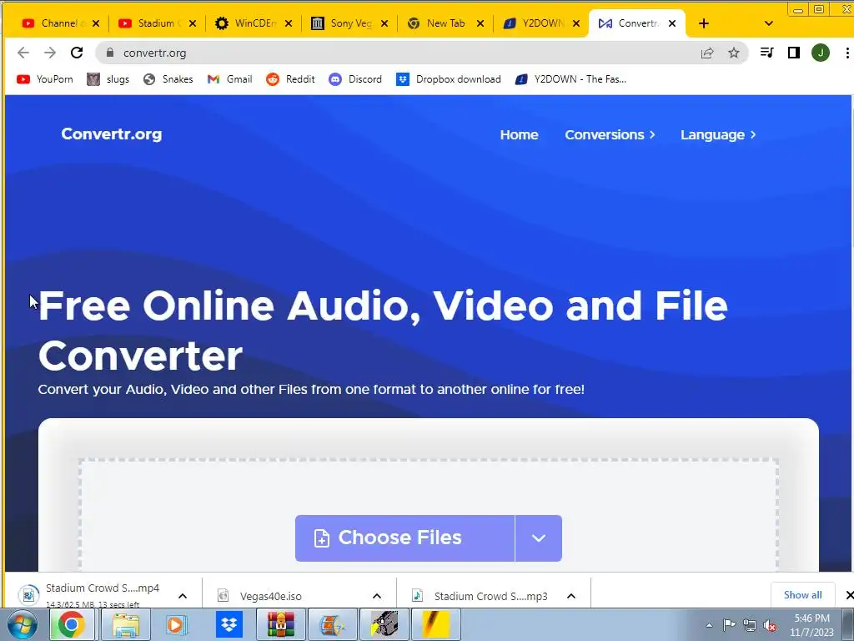Open the dropdown arrow beside Choose Files

[539, 538]
